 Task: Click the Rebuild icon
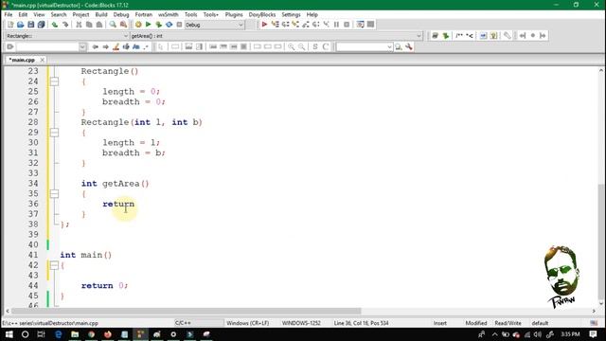169,25
